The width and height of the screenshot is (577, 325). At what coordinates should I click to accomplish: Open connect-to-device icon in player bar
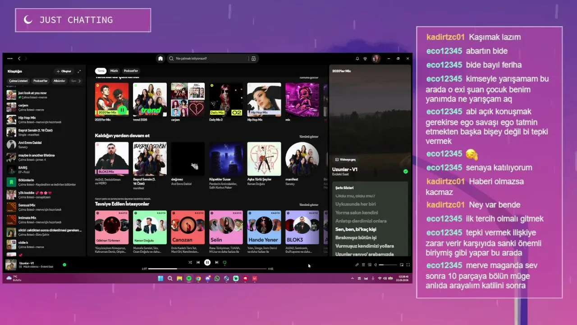tap(370, 265)
